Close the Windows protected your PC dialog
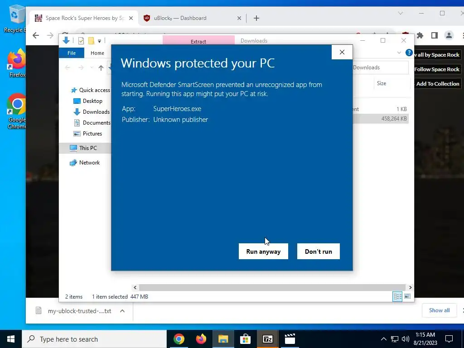 342,52
